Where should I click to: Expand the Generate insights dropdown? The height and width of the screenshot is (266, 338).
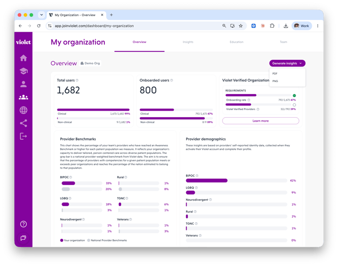pos(287,63)
